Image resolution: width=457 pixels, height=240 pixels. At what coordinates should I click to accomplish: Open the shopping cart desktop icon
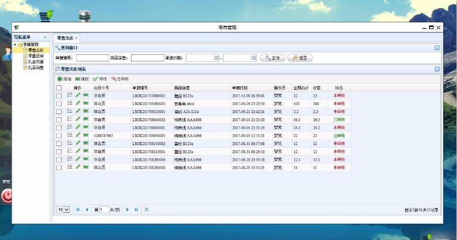(46, 16)
